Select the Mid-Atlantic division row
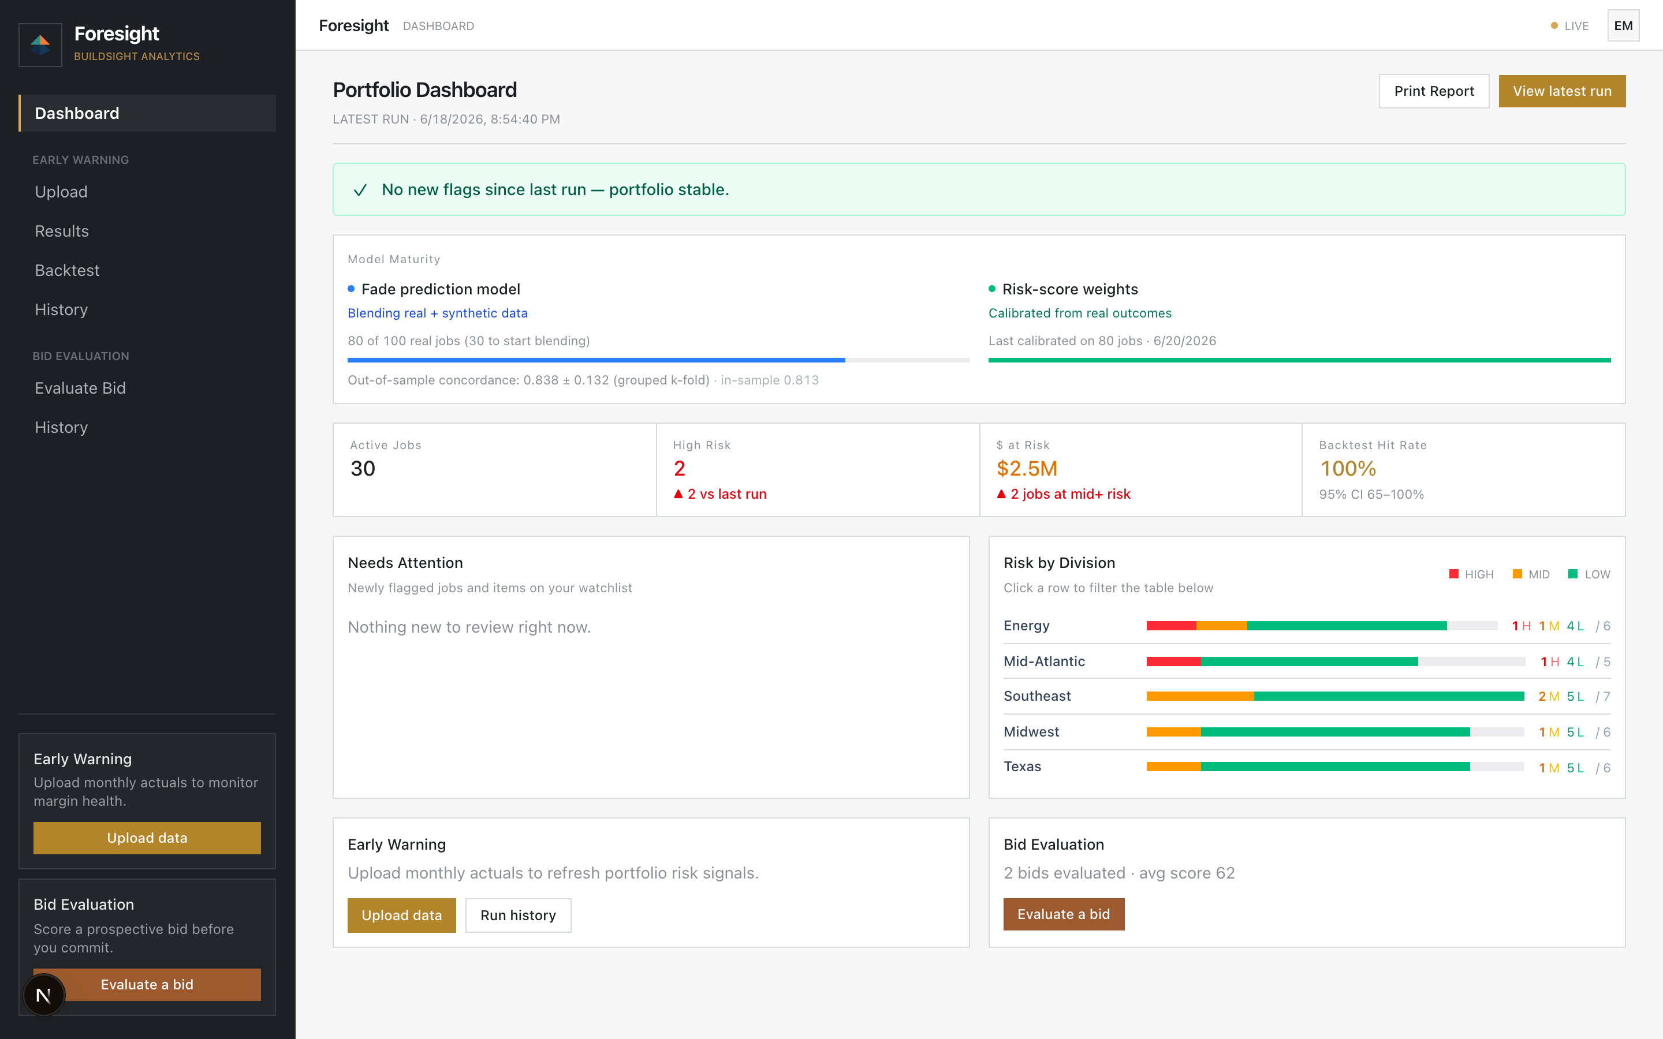Image resolution: width=1663 pixels, height=1039 pixels. pyautogui.click(x=1307, y=661)
